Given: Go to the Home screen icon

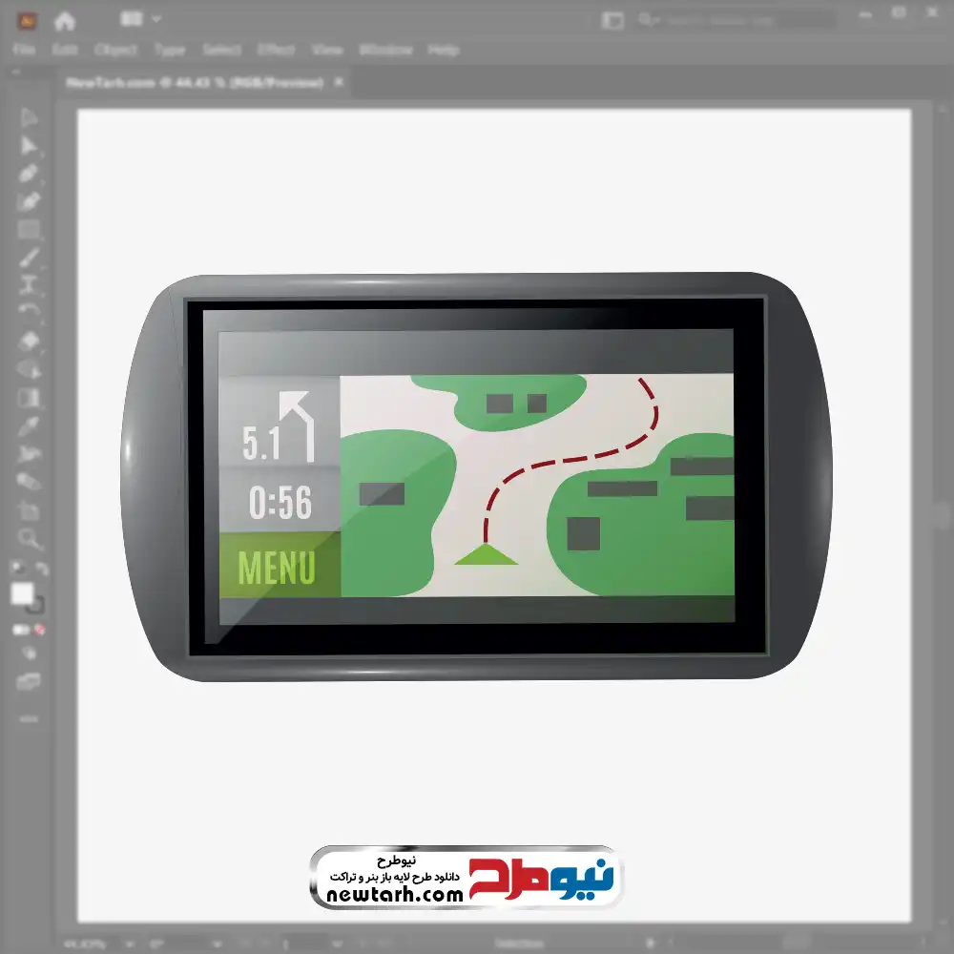Looking at the screenshot, I should click(65, 21).
